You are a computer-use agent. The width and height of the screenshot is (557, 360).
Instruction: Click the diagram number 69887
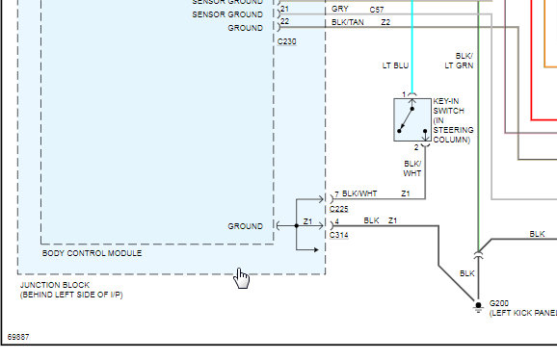(18, 337)
